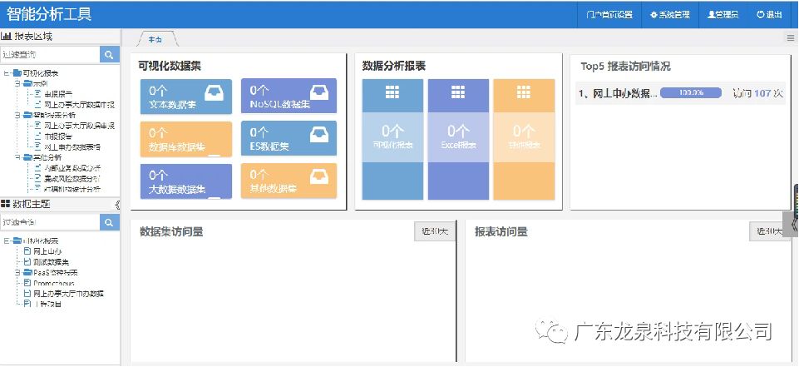Collapse the left sidebar with the arrow handle
This screenshot has width=799, height=367.
[x=117, y=205]
